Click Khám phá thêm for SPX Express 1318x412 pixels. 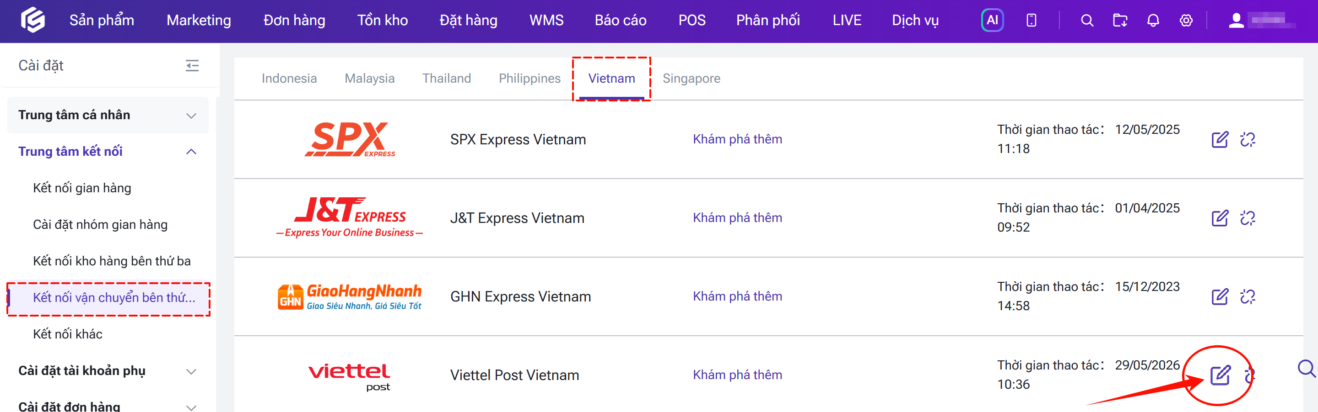pos(737,139)
